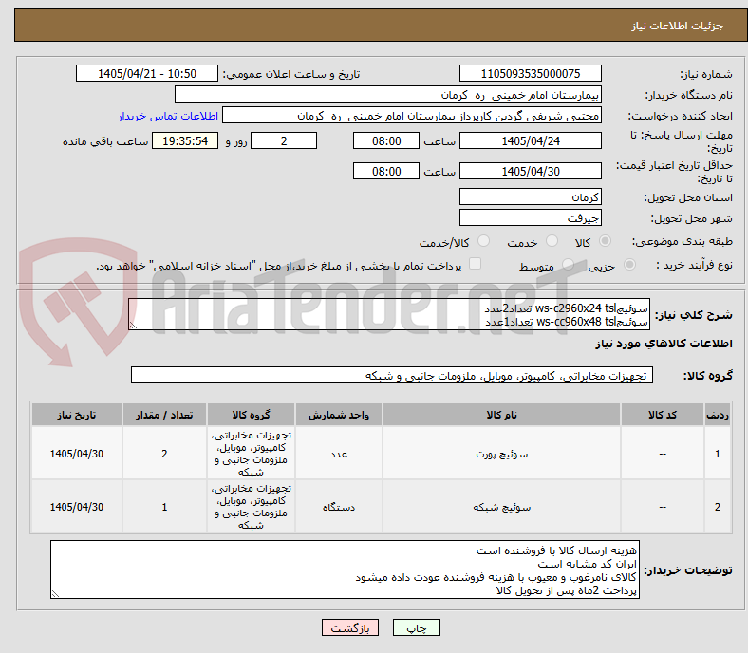Viewport: 748px width, 653px height.
Task: Click the goods group field
Action: [392, 376]
